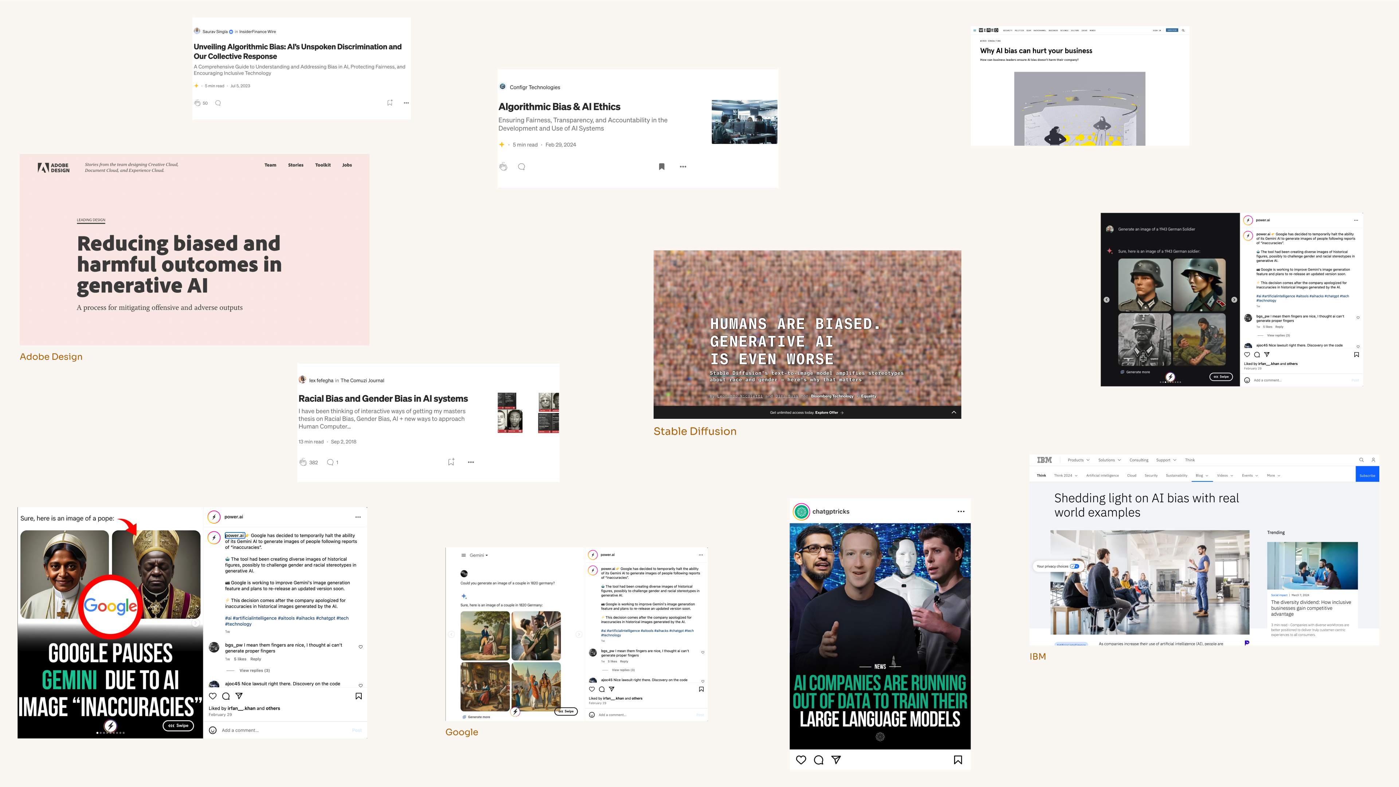
Task: Click View replies (3) under pope post
Action: tap(254, 670)
